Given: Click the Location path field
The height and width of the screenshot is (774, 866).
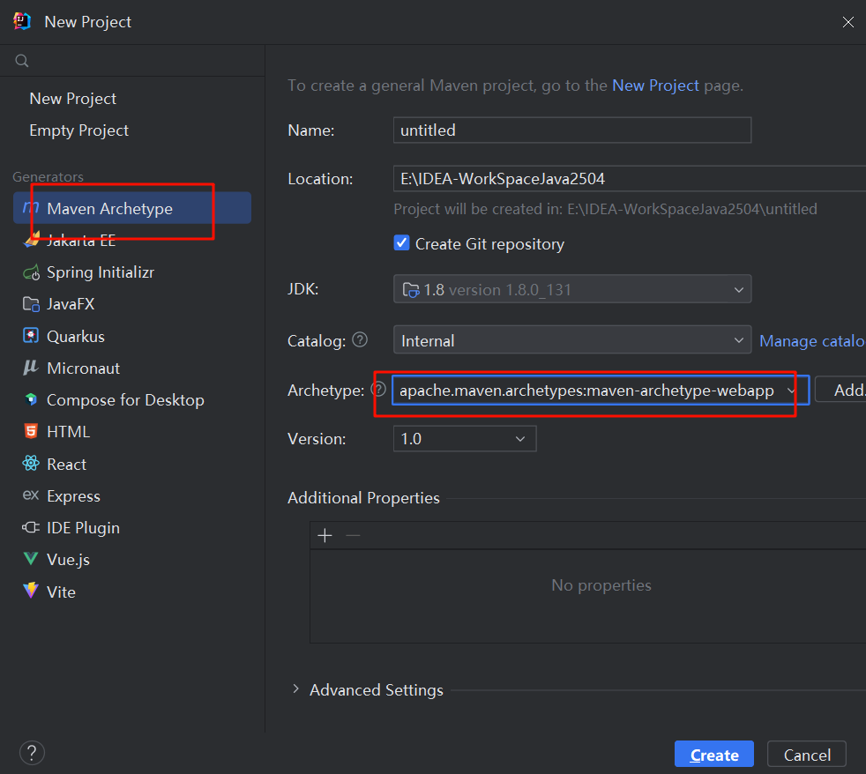Looking at the screenshot, I should (630, 178).
